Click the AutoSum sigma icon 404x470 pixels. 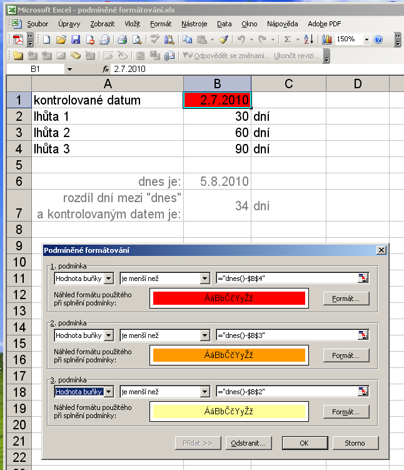[x=288, y=39]
